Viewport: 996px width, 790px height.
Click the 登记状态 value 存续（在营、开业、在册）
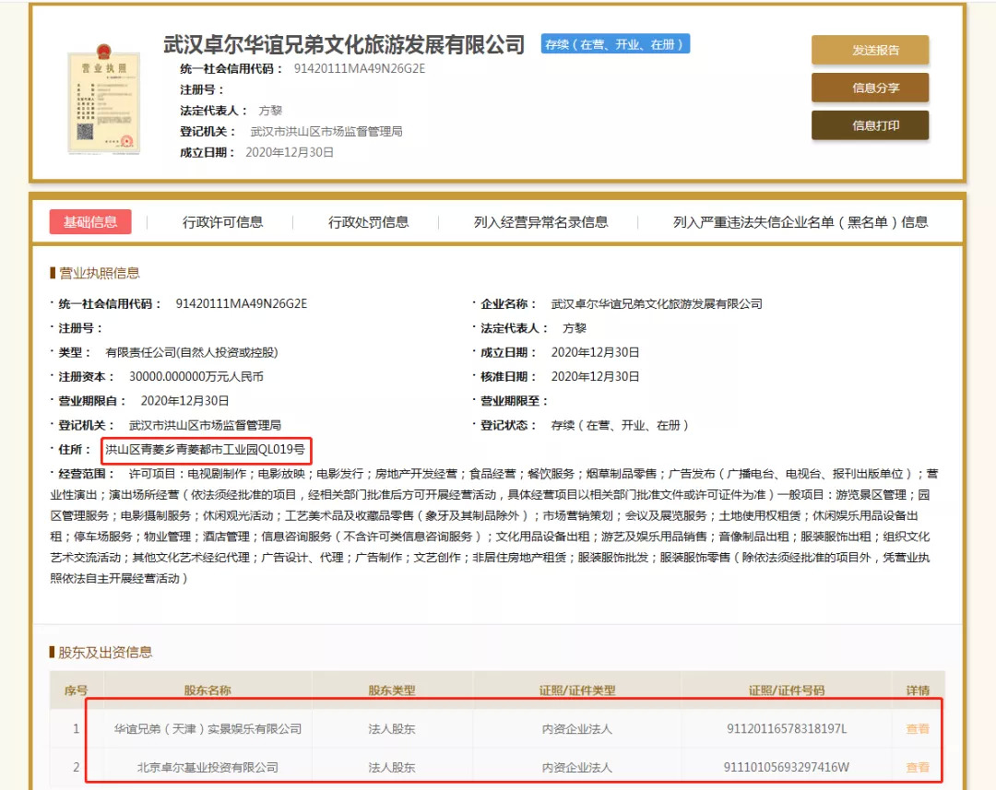tap(620, 426)
